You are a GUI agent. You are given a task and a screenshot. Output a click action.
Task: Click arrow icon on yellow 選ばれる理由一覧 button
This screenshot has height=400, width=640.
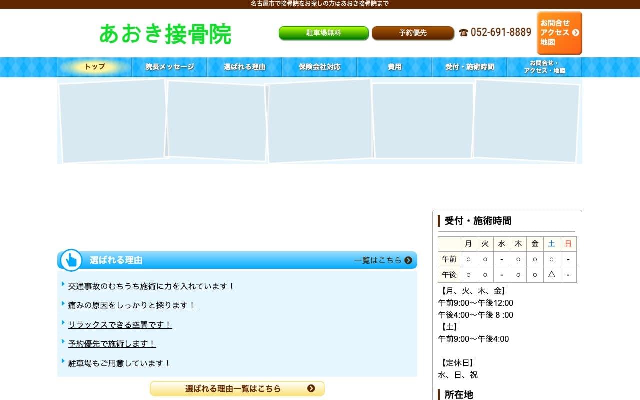point(311,388)
